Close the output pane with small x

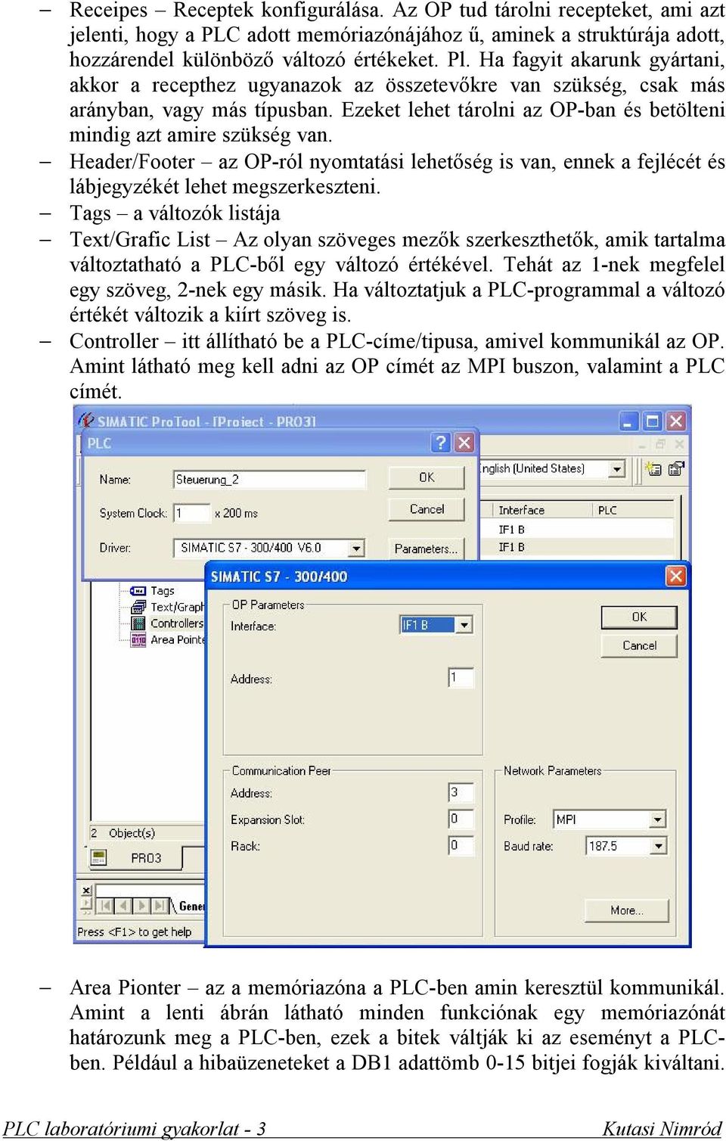86,890
